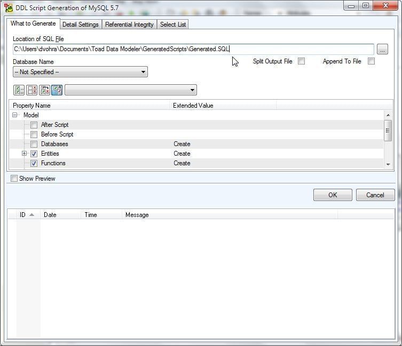Click the property list scroll down arrow
Screen dimensions: 402x346
pyautogui.click(x=388, y=164)
